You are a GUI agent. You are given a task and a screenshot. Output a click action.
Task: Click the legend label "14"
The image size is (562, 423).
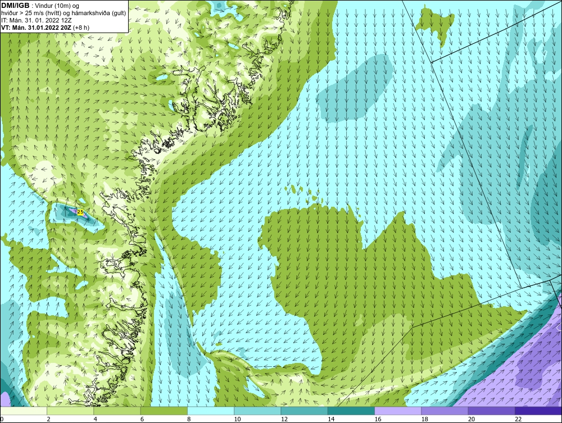click(x=331, y=420)
